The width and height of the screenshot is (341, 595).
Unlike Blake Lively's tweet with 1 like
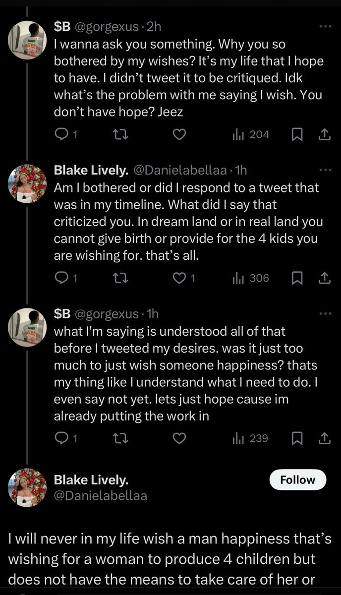(180, 278)
